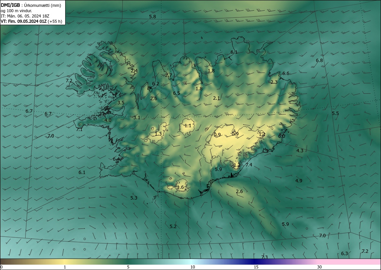
Task: Click the 4.9 value over the ocean
Action: [x=299, y=181]
